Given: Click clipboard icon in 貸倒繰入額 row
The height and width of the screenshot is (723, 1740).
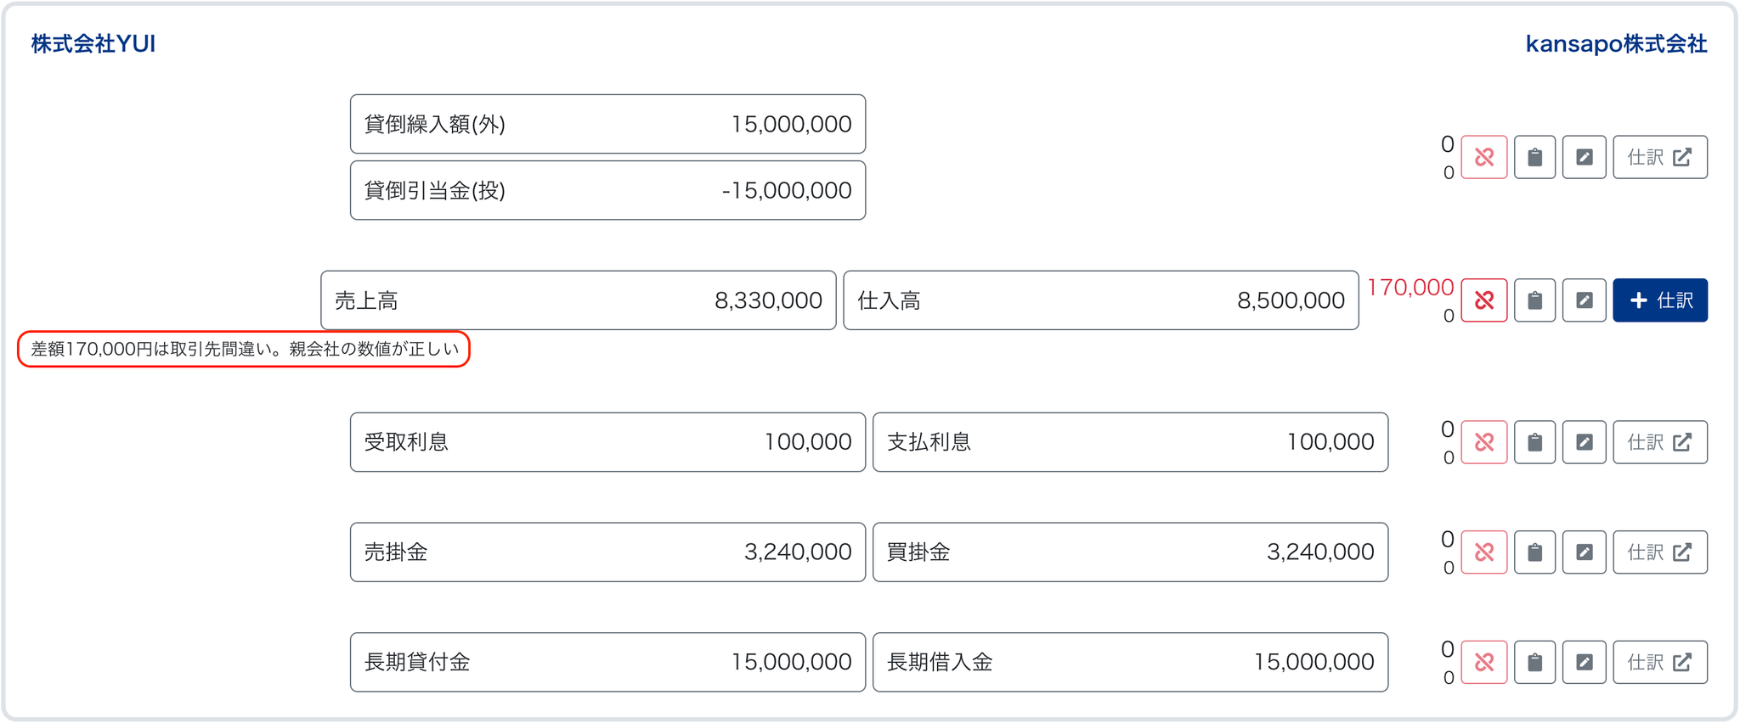Looking at the screenshot, I should click(x=1534, y=157).
